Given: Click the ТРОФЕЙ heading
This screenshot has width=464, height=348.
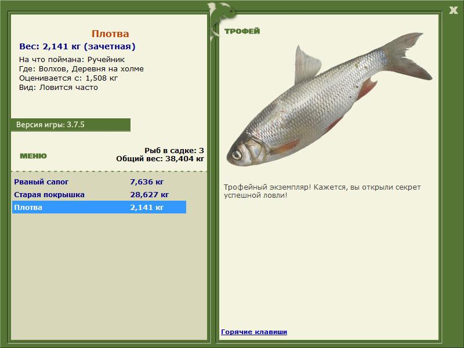Looking at the screenshot, I should click(242, 31).
